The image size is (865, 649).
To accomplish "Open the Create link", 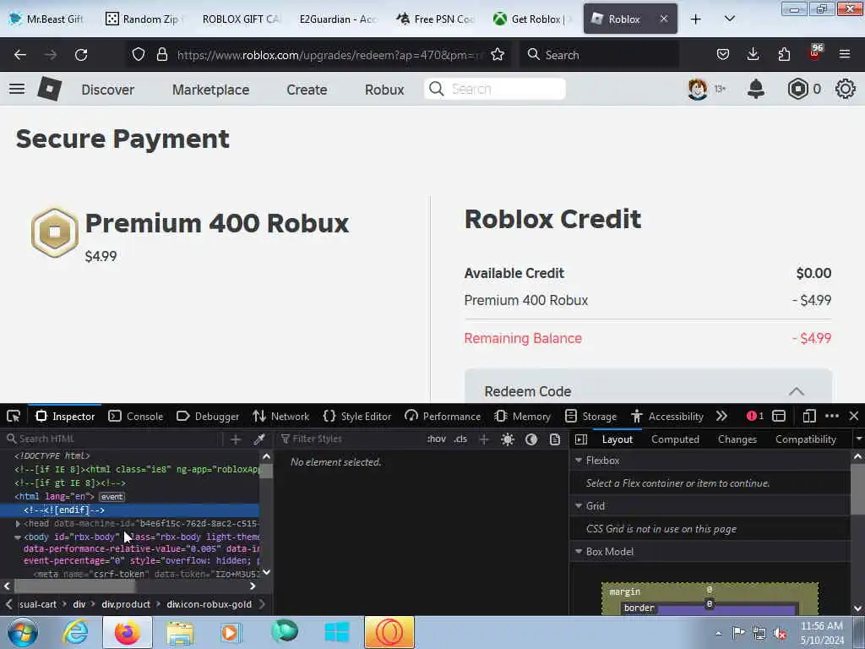I will point(307,90).
